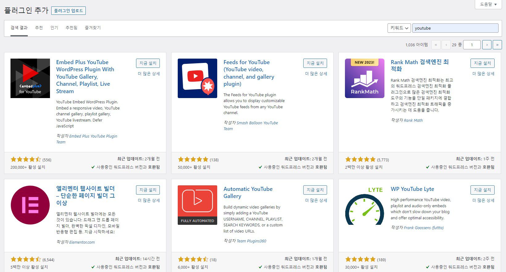
Task: Switch to the 추천 tab
Action: (x=39, y=28)
